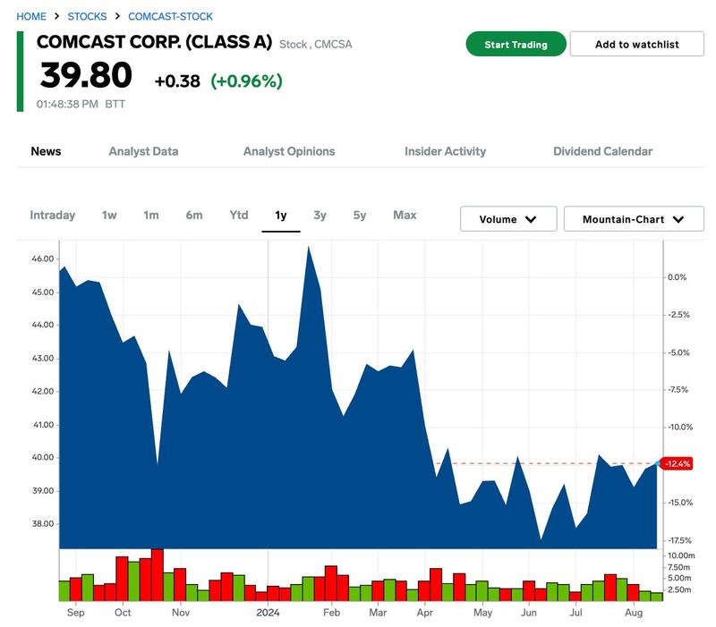Click the 10.00m volume axis label
Viewport: 716px width, 627px height.
(x=681, y=555)
